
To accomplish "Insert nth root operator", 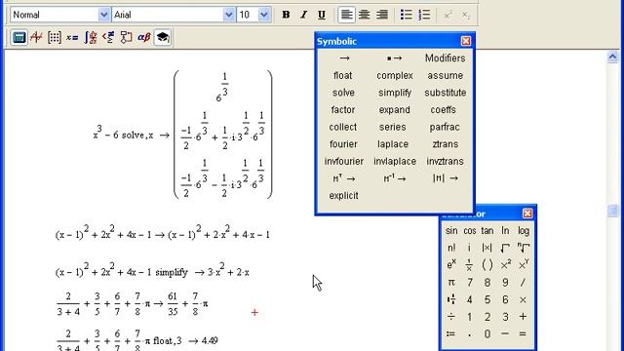I will pyautogui.click(x=524, y=248).
